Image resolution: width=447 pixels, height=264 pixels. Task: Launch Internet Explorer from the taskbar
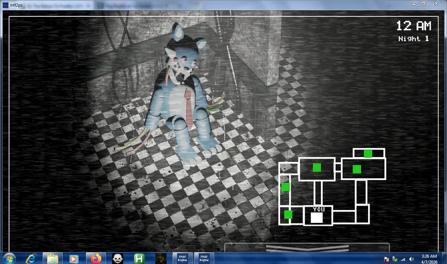click(31, 259)
